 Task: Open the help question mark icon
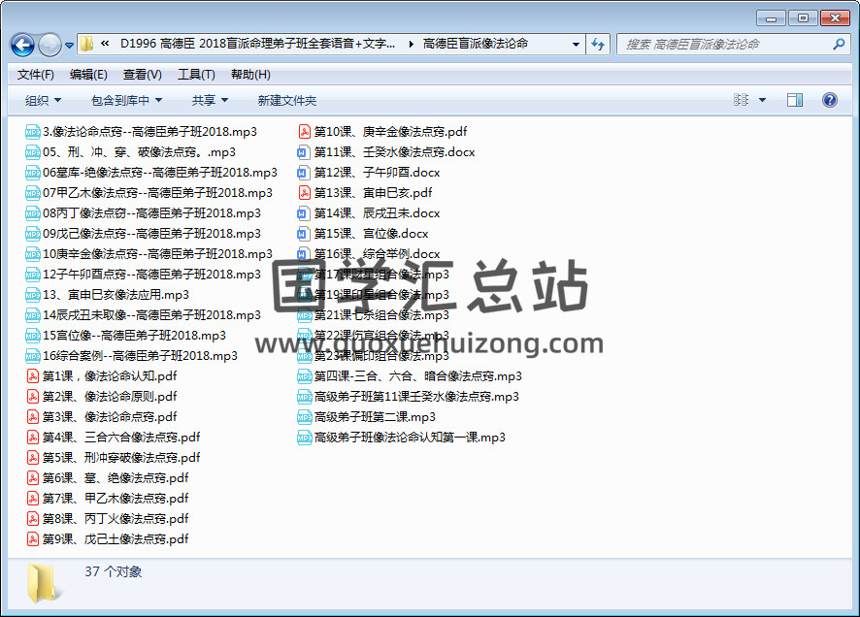coord(830,100)
